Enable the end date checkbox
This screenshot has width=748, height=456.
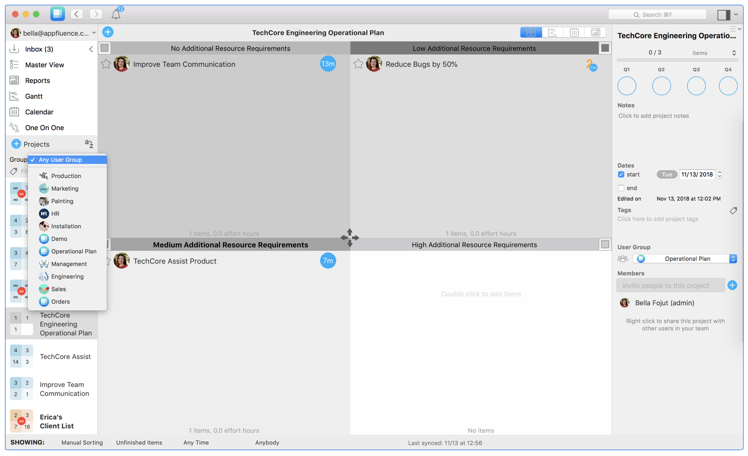coord(621,188)
